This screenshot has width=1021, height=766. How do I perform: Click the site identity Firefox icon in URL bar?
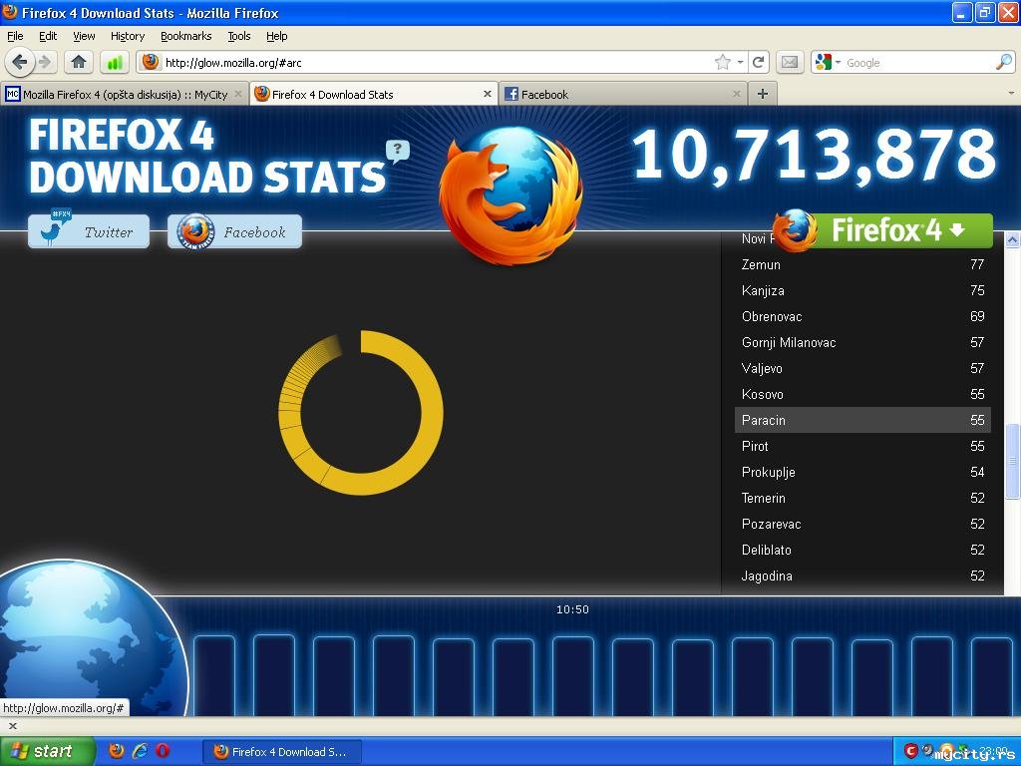[x=151, y=62]
